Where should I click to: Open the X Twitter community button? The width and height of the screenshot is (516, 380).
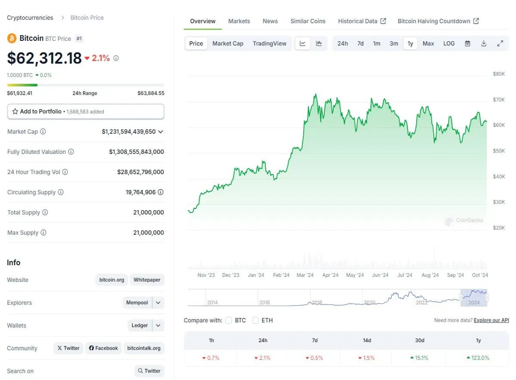tap(68, 348)
